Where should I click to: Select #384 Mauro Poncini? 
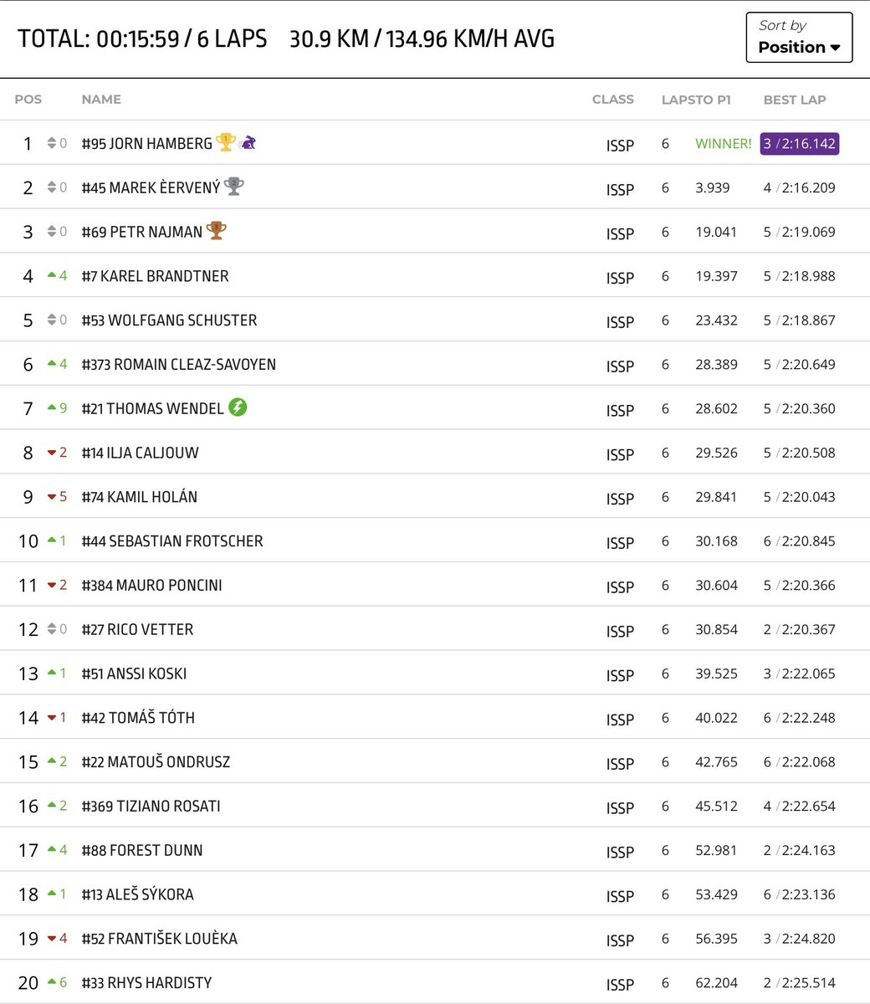[151, 586]
